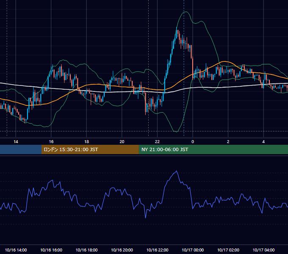288x254 pixels.
Task: Click the 10/17 00:00 date label
Action: (x=193, y=250)
